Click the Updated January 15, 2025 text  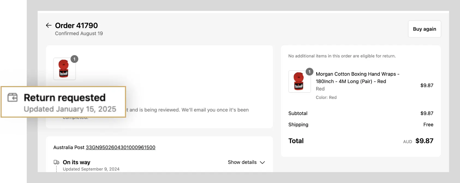click(70, 109)
